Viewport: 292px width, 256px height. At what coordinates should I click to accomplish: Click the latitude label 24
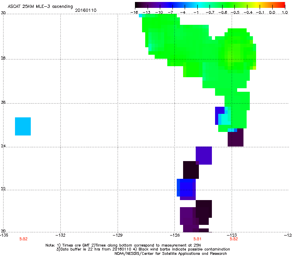[3, 146]
